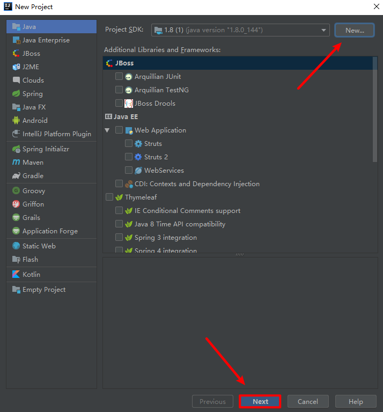Select the Maven project type
This screenshot has width=383, height=412.
click(51, 163)
